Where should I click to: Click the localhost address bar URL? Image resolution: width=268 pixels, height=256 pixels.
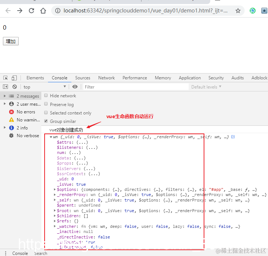point(146,11)
